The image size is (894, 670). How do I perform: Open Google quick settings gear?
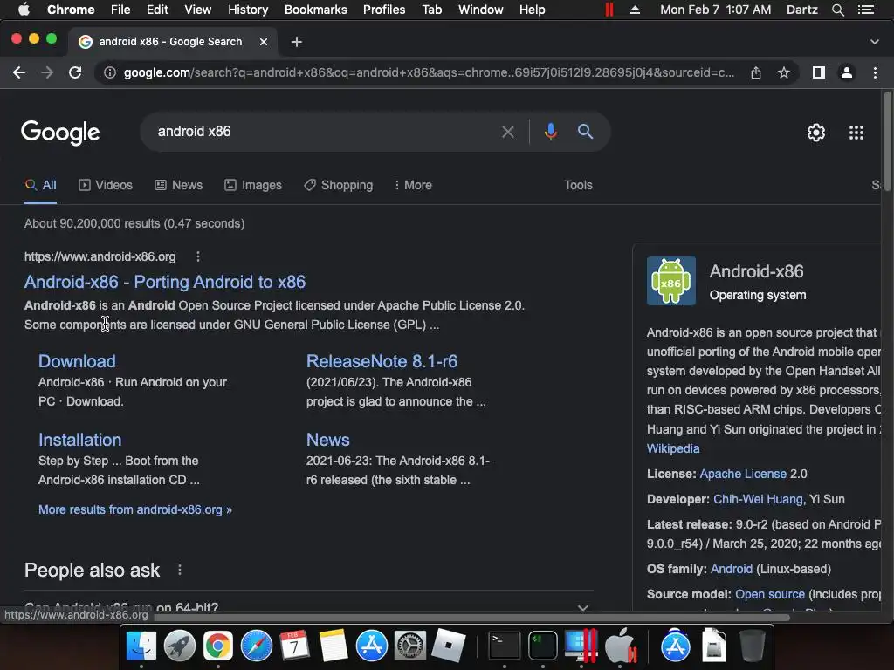[x=816, y=133]
